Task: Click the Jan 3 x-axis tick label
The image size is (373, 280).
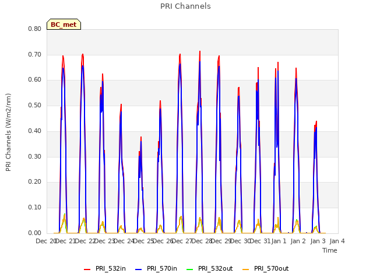Action: coord(318,241)
